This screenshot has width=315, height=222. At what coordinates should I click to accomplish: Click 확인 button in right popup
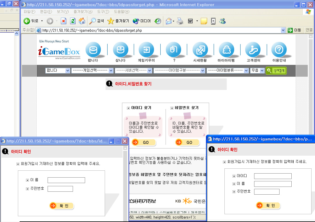[x=268, y=206]
